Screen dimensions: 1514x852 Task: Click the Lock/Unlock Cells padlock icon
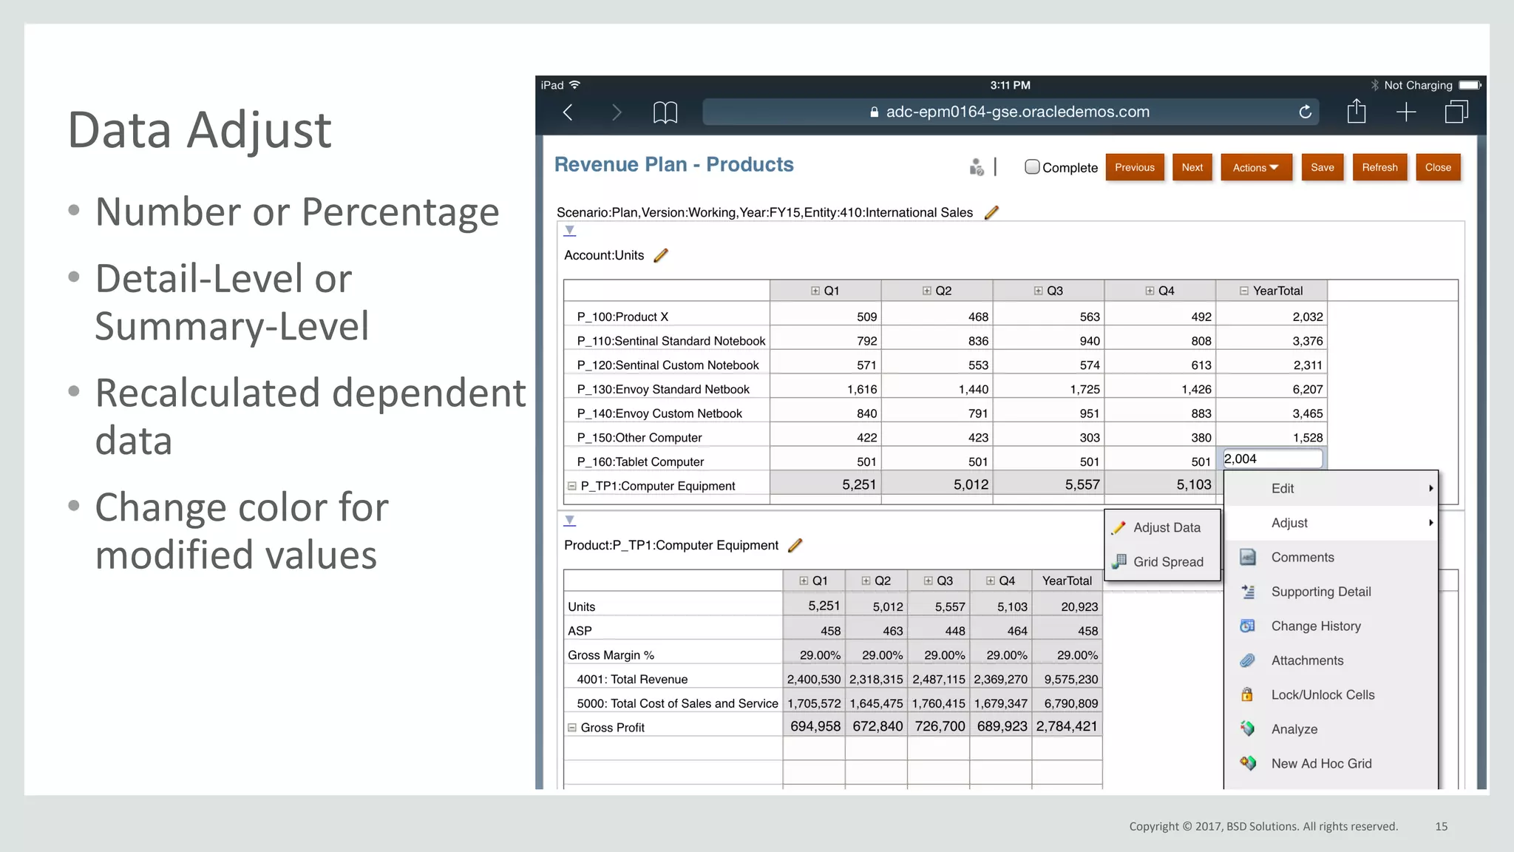tap(1247, 694)
